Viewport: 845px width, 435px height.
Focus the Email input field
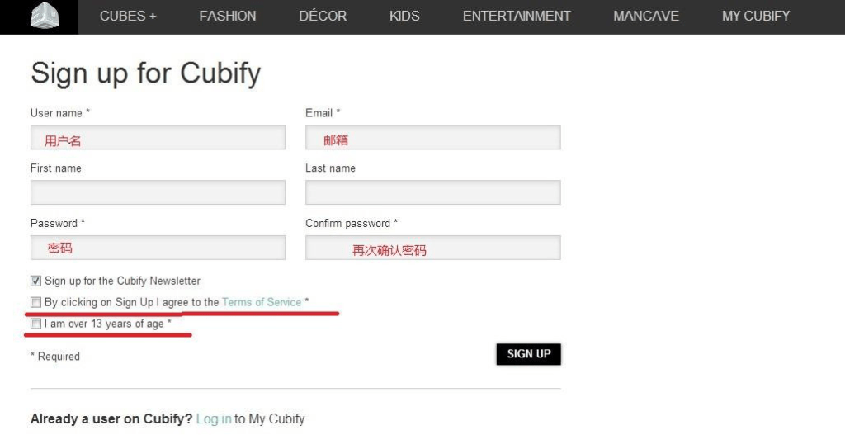(x=432, y=138)
